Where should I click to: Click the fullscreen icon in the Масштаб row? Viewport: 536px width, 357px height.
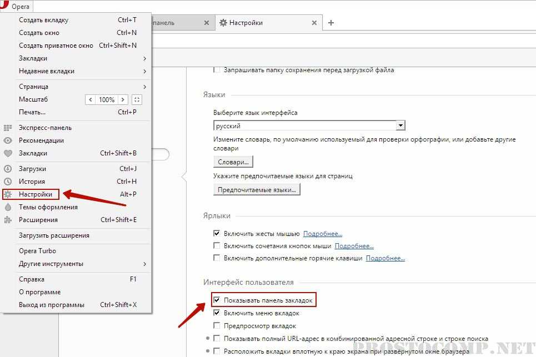(x=137, y=100)
